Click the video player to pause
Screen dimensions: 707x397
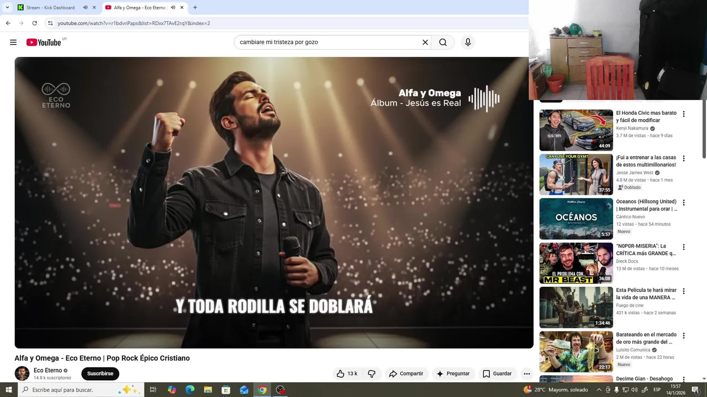point(274,202)
